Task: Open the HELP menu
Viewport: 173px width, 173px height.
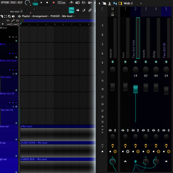Action: (20, 2)
